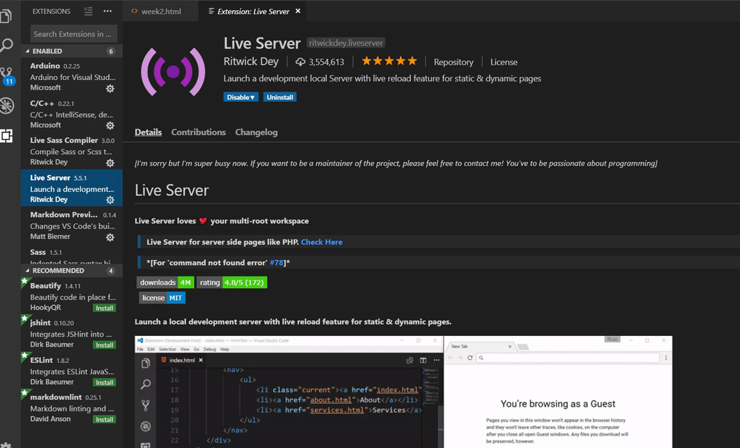Open the Contributions tab
This screenshot has width=740, height=448.
[198, 132]
